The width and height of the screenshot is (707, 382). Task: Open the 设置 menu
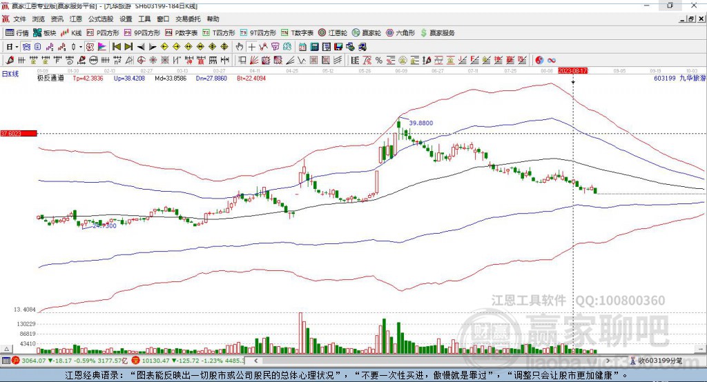point(126,19)
